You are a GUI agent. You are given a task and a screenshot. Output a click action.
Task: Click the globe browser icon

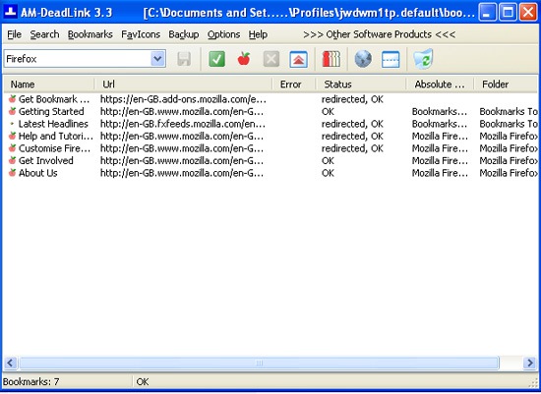click(x=363, y=59)
